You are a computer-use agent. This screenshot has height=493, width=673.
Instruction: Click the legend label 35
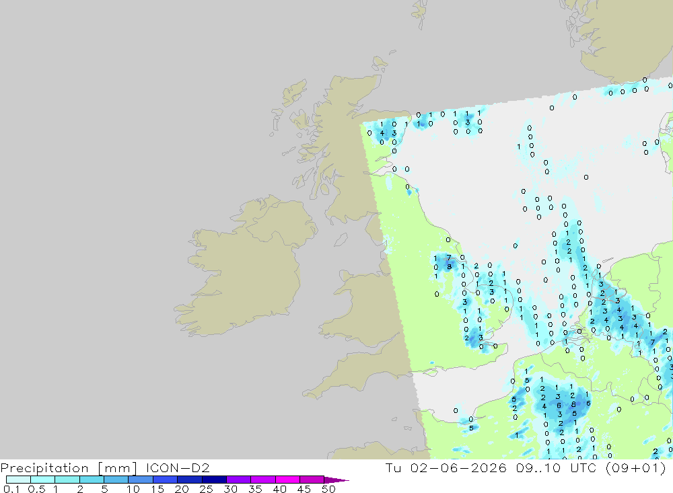[255, 489]
